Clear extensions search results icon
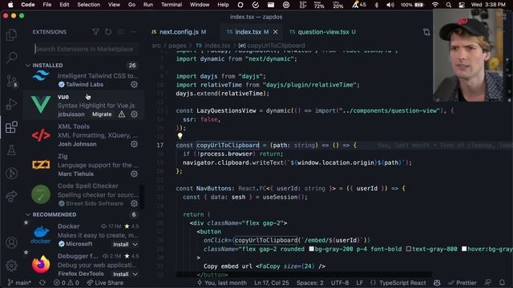This screenshot has height=288, width=513. click(x=121, y=32)
